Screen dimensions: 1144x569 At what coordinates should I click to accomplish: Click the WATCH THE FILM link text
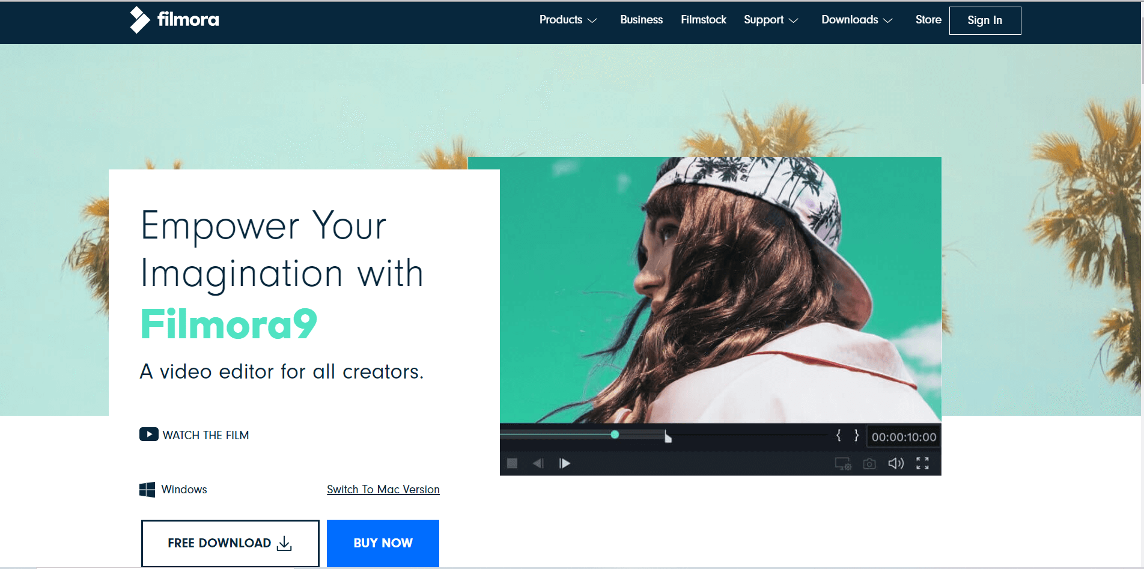pos(205,435)
